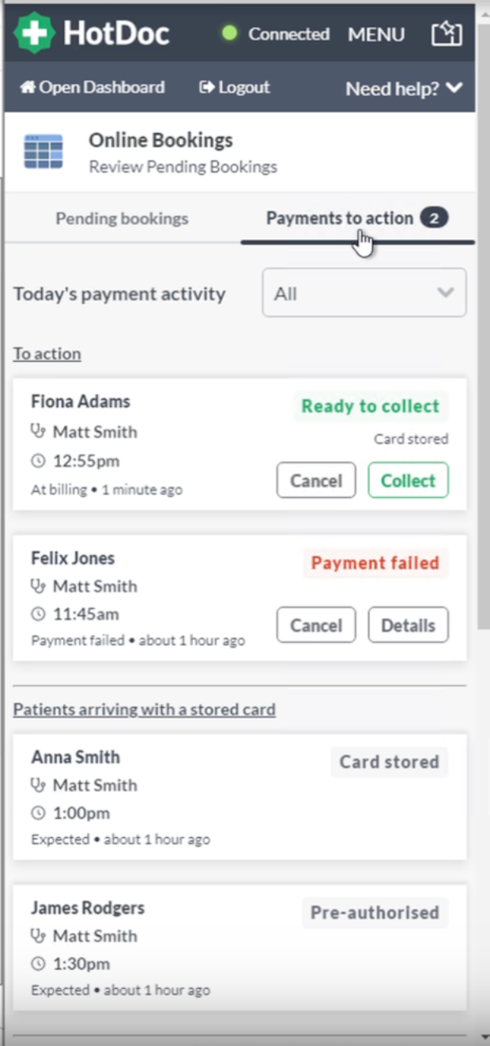Click the Online Bookings calendar grid icon
This screenshot has width=490, height=1046.
(43, 151)
